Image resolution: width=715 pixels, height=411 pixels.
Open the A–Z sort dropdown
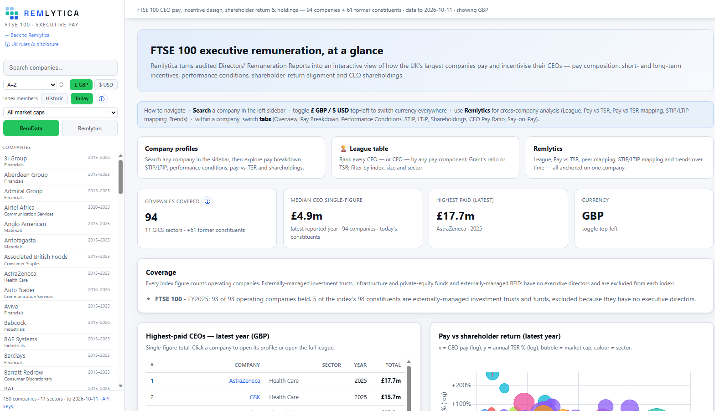pyautogui.click(x=30, y=85)
